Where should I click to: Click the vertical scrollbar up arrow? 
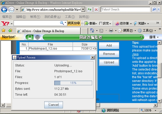tap(159, 43)
